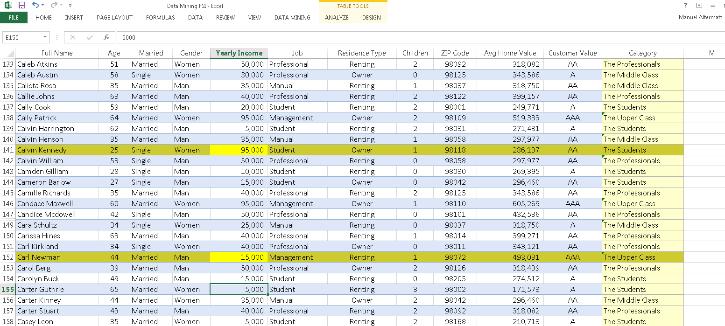Click the Redo arrow icon

pyautogui.click(x=54, y=5)
